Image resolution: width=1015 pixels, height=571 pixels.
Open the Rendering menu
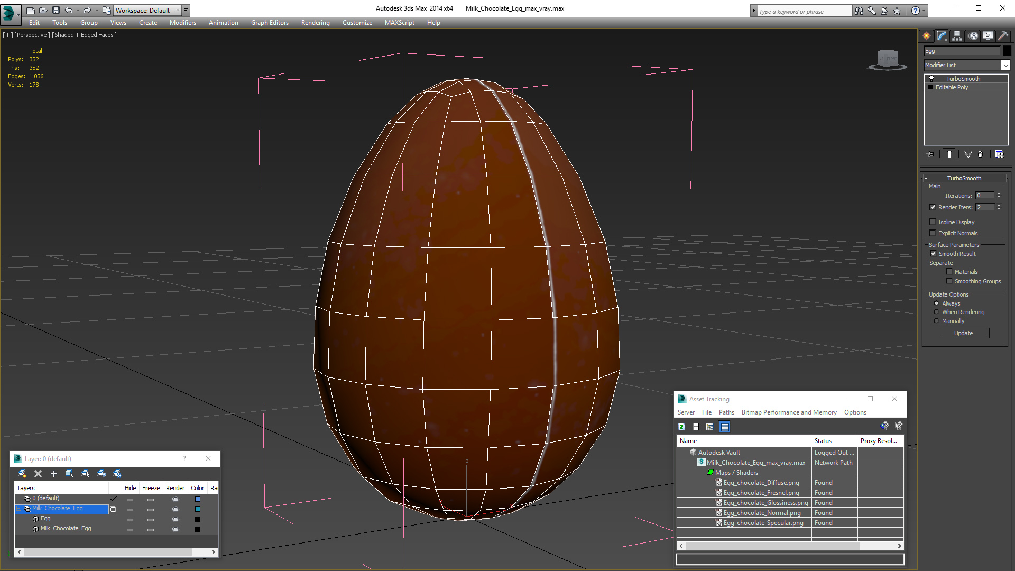pyautogui.click(x=315, y=23)
